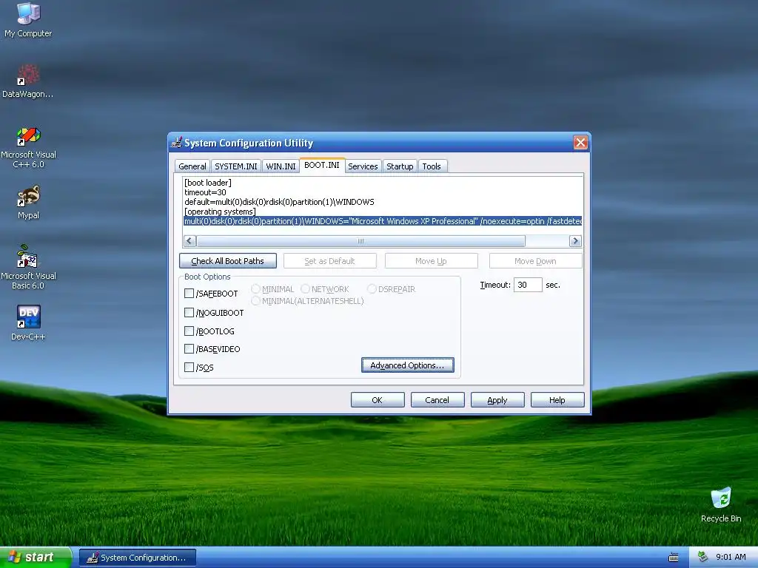Open My Computer desktop icon
The width and height of the screenshot is (758, 568).
(x=28, y=19)
